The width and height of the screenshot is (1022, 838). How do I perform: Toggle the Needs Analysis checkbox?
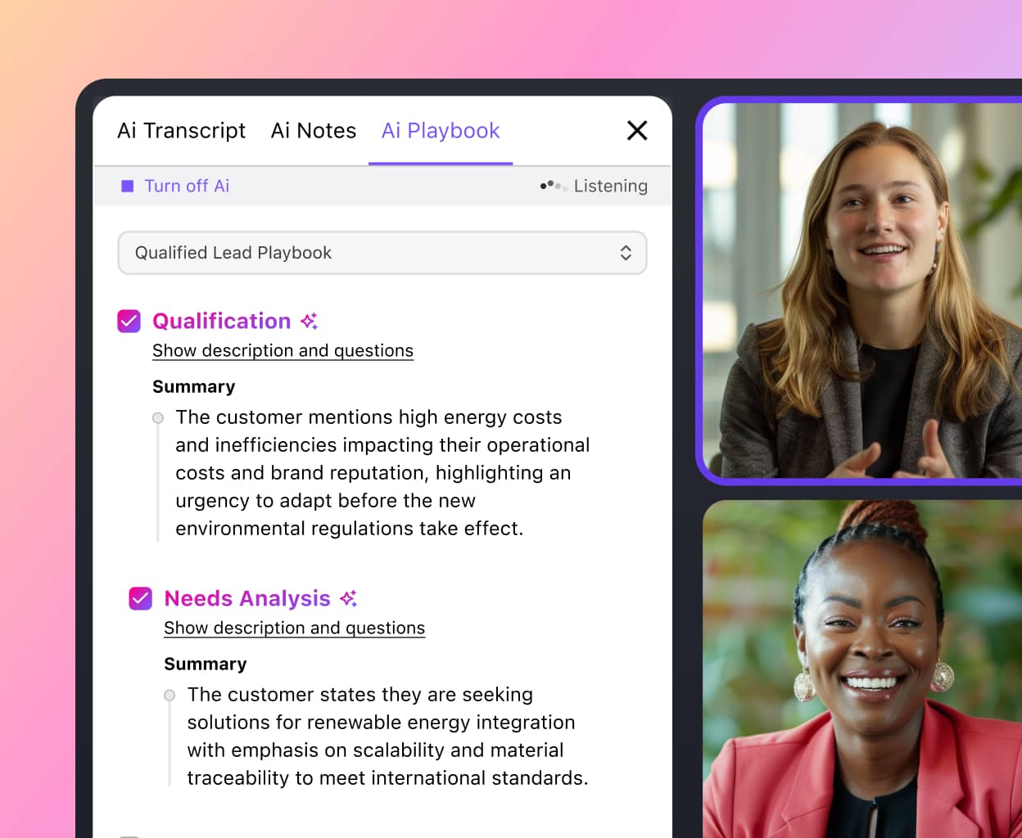(141, 599)
